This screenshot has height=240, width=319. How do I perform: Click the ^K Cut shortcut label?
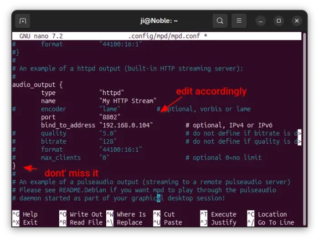[164, 214]
